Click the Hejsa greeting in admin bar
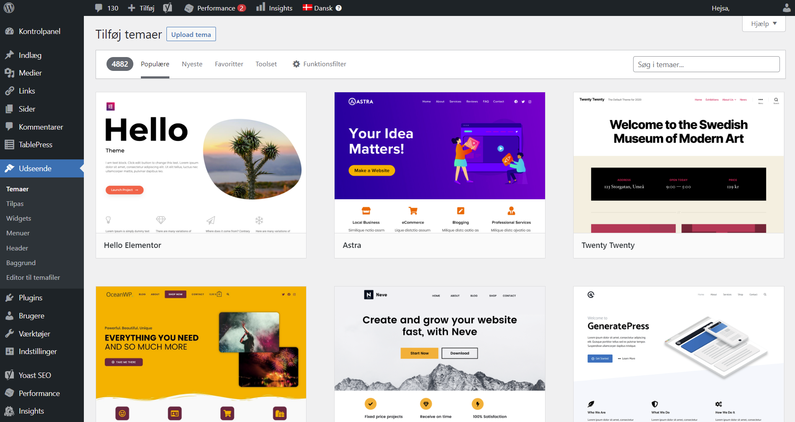 click(721, 8)
